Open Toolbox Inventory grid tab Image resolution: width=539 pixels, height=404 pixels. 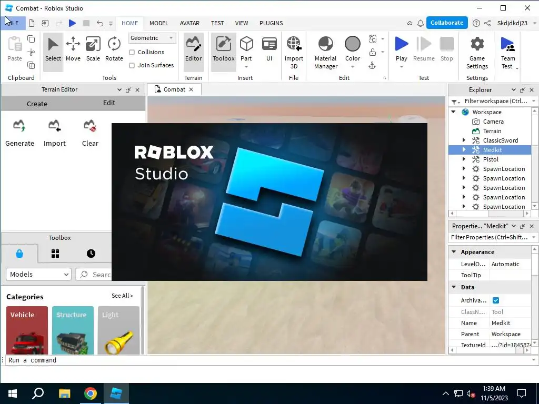coord(55,254)
